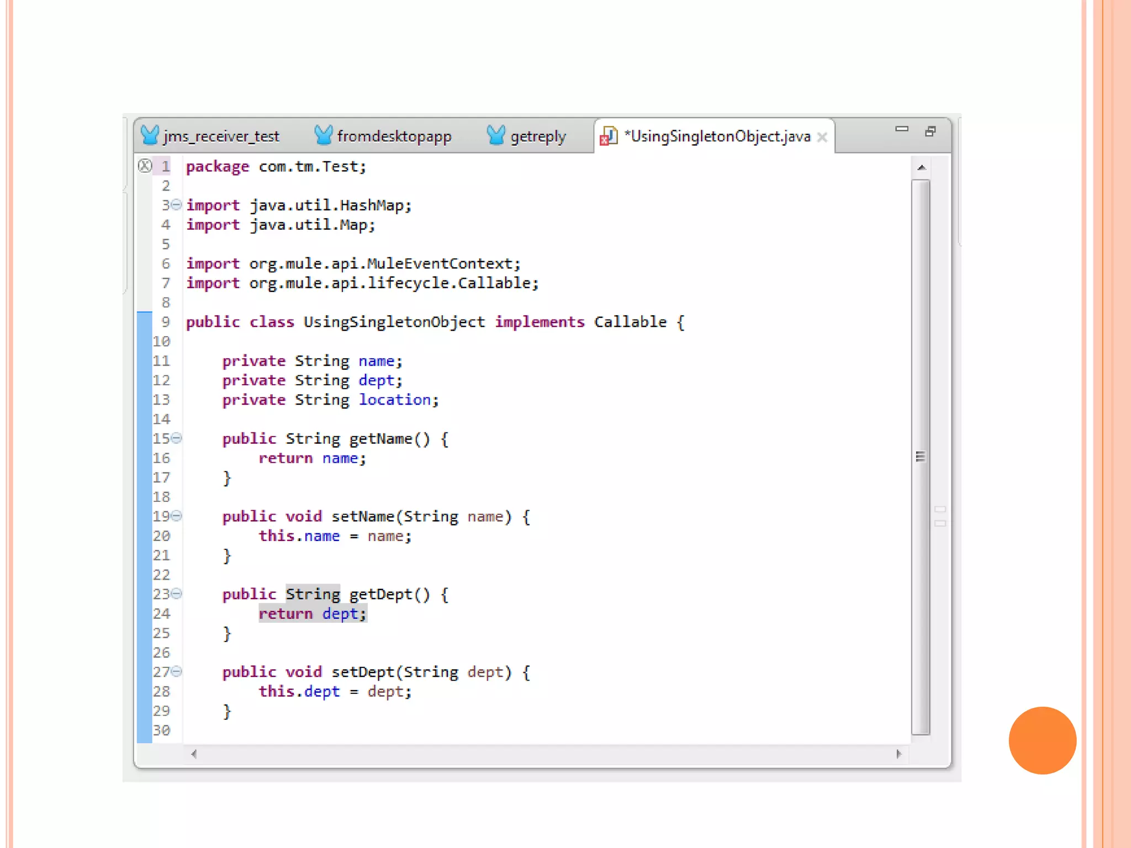Minimize the editor pane
This screenshot has width=1131, height=848.
click(901, 130)
